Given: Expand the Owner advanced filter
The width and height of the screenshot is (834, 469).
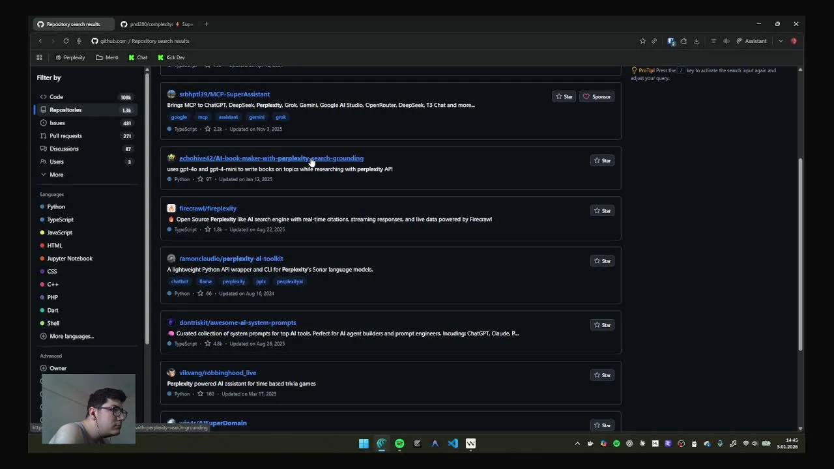Looking at the screenshot, I should [53, 368].
